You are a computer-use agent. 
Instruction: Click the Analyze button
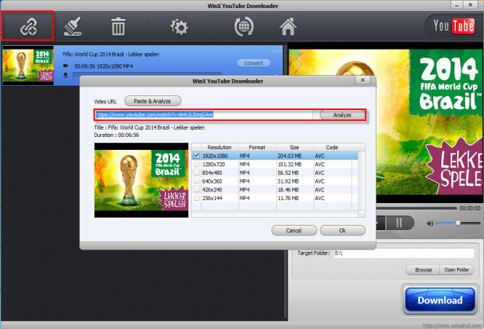click(342, 115)
